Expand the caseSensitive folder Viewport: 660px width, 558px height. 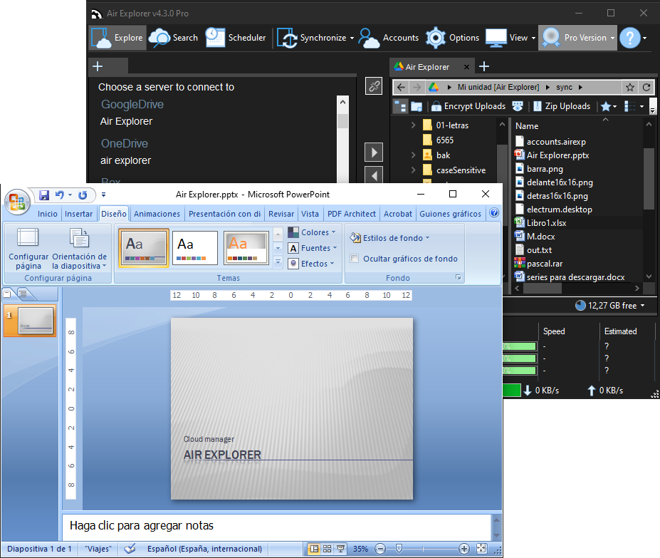coord(414,170)
